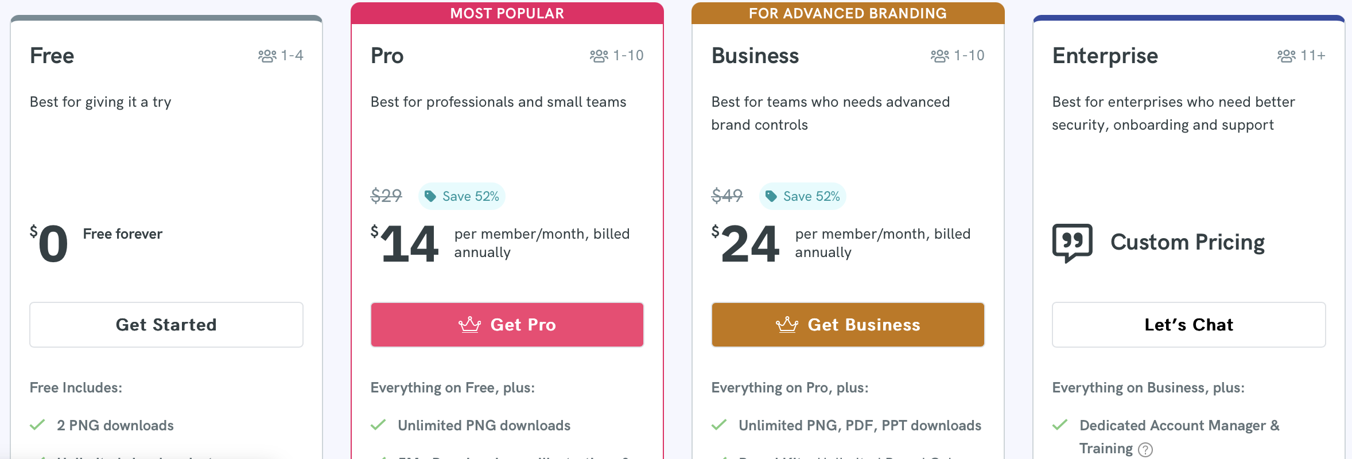Select the Most Popular banner

pyautogui.click(x=507, y=13)
